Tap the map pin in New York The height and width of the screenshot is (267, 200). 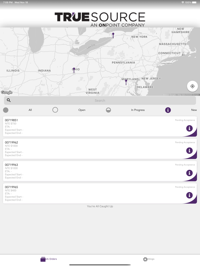(113, 35)
